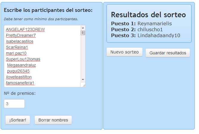Click the minimum participants hint text

pos(41,19)
